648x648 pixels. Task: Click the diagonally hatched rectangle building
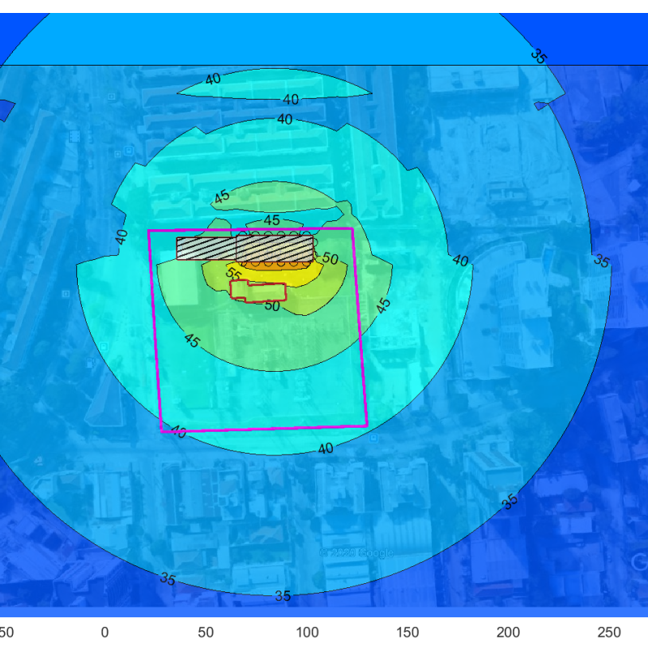(207, 248)
